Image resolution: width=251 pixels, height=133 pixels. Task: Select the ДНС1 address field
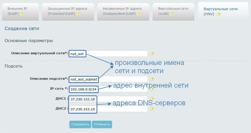coord(122,99)
